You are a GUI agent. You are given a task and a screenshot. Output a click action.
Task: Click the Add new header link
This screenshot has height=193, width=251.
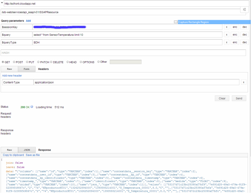pos(12,76)
